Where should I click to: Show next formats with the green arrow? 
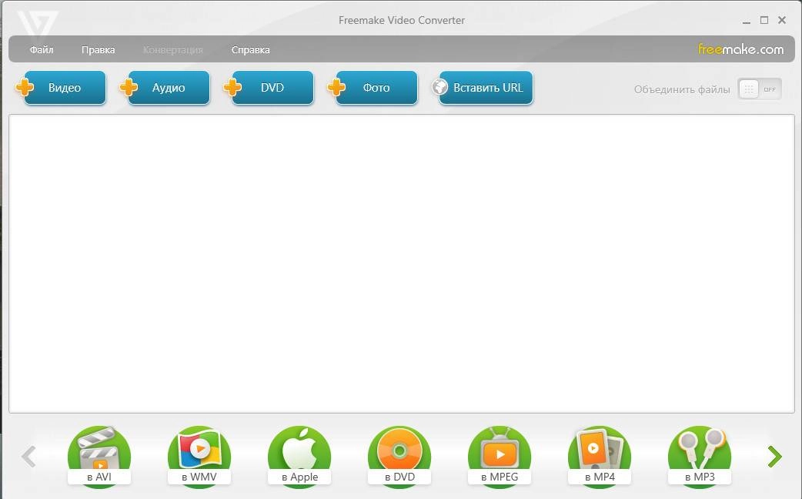coord(775,456)
